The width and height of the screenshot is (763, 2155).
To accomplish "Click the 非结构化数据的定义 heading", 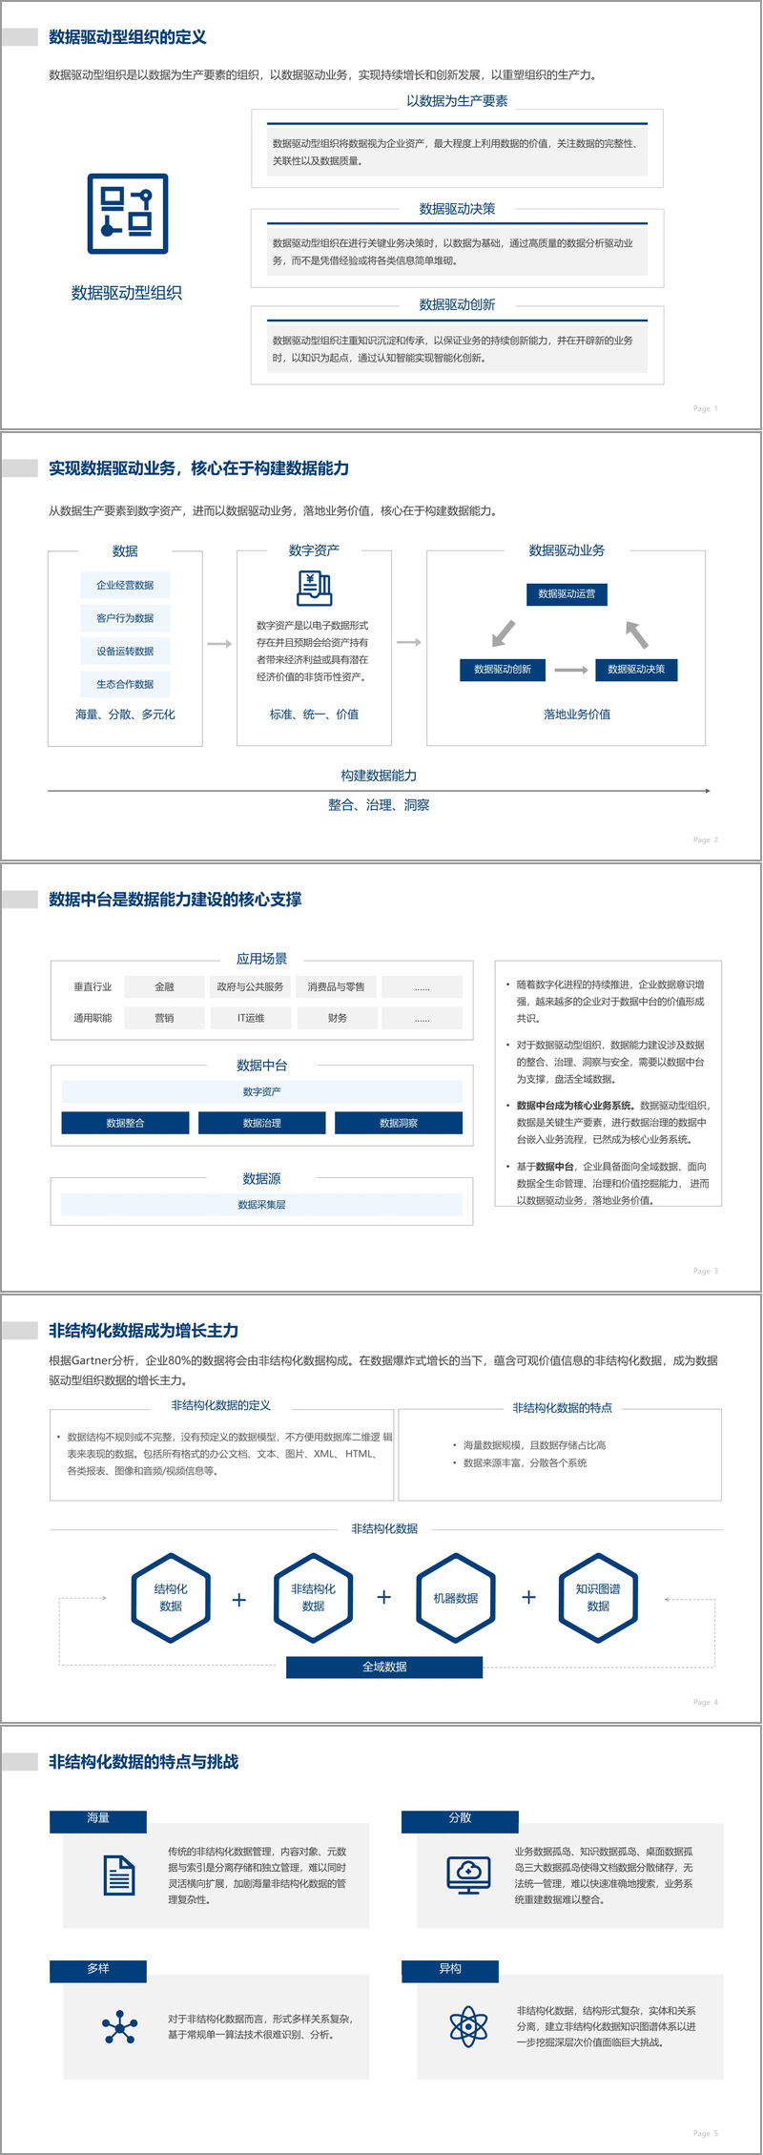I will (220, 1405).
